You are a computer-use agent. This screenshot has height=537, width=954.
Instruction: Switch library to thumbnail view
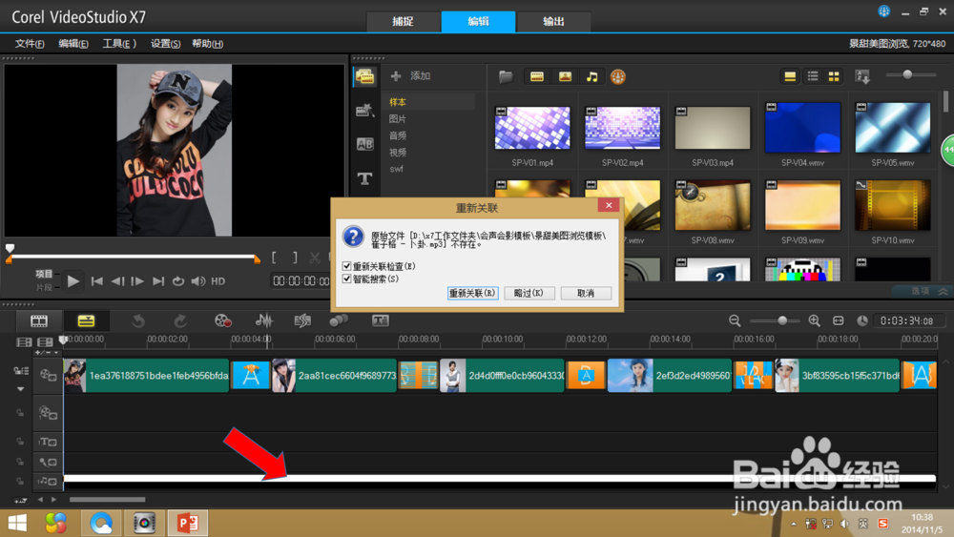(834, 76)
